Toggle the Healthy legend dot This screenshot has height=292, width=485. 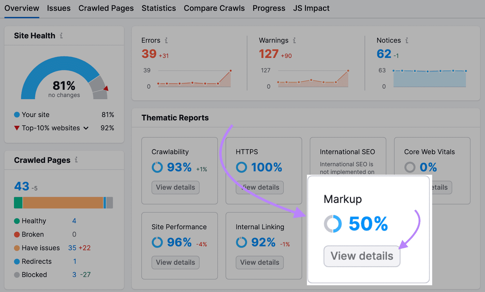[x=17, y=221]
